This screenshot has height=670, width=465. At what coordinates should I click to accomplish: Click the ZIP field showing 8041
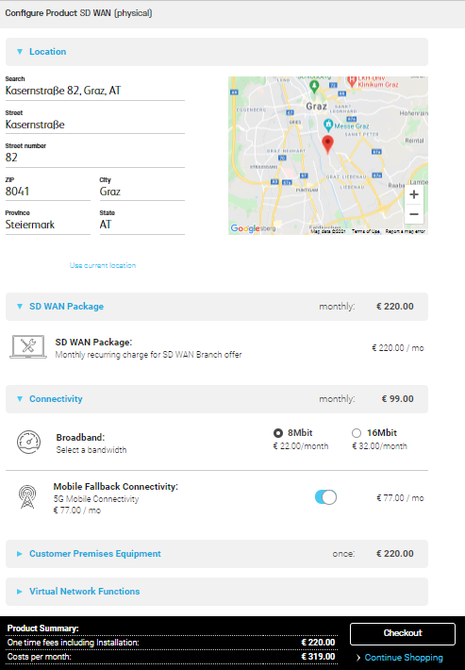(48, 192)
